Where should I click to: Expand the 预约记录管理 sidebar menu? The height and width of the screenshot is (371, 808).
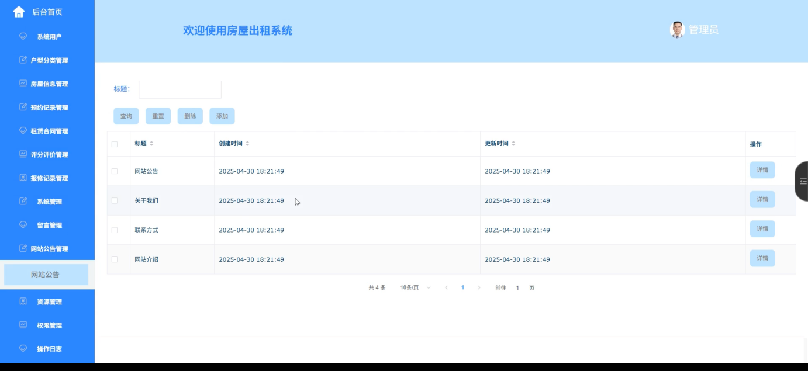tap(47, 108)
